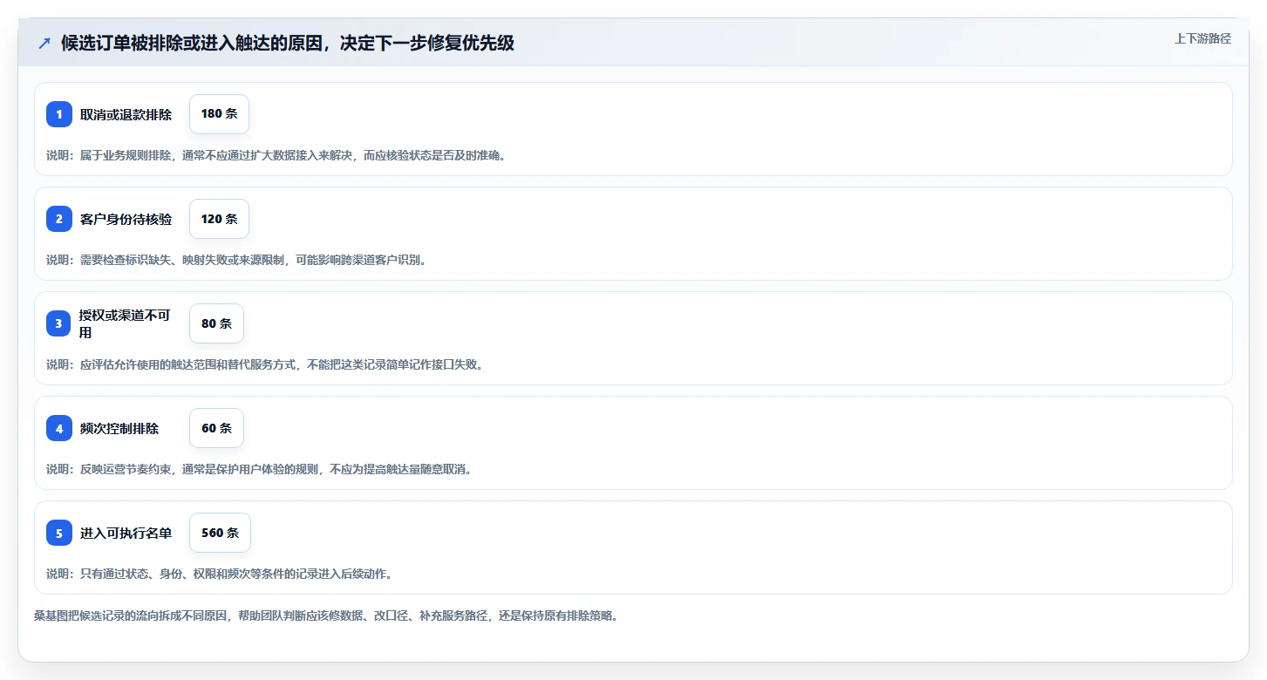The width and height of the screenshot is (1267, 680).
Task: Click the number 4 badge
Action: coord(59,428)
